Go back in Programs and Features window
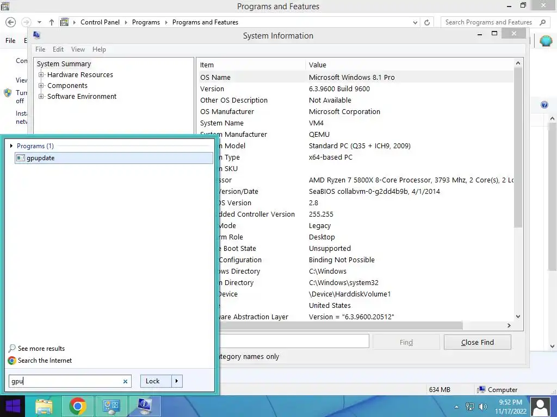This screenshot has width=557, height=417. pyautogui.click(x=11, y=22)
